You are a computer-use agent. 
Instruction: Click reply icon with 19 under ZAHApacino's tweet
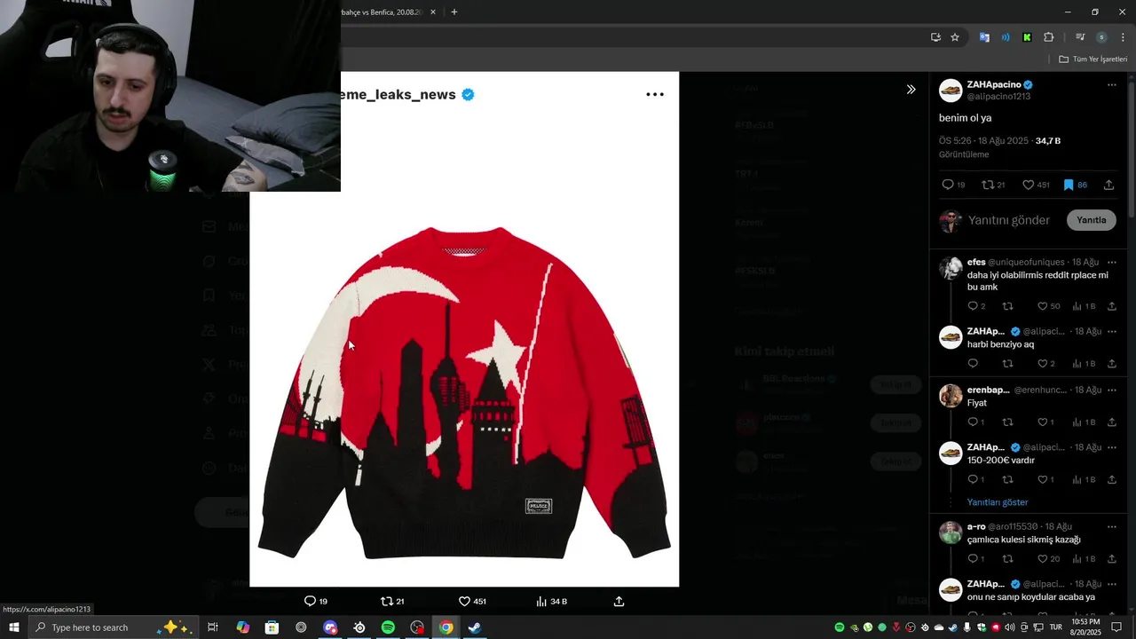point(953,185)
